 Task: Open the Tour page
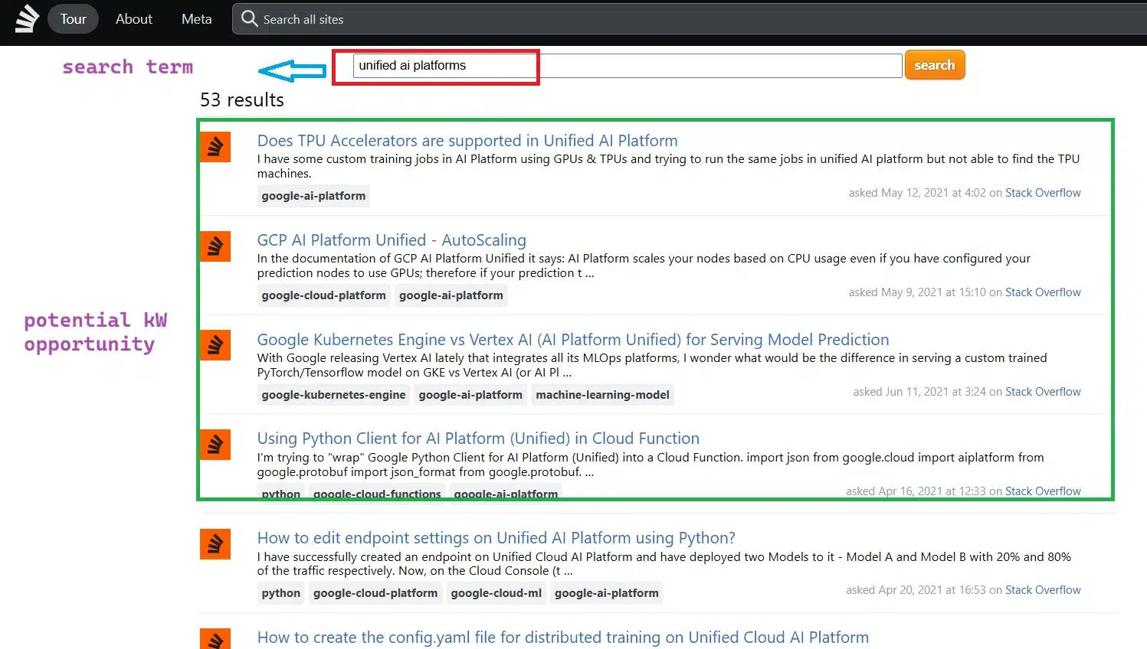pos(74,19)
